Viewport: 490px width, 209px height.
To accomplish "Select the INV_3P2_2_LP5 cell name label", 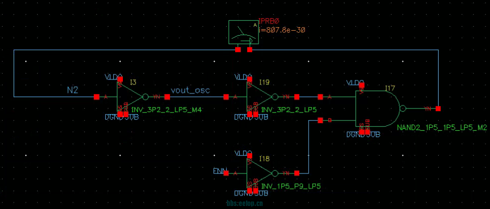I will point(289,109).
